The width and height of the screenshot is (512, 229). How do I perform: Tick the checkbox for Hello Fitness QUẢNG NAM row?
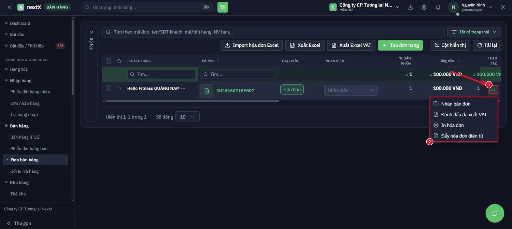(x=109, y=88)
